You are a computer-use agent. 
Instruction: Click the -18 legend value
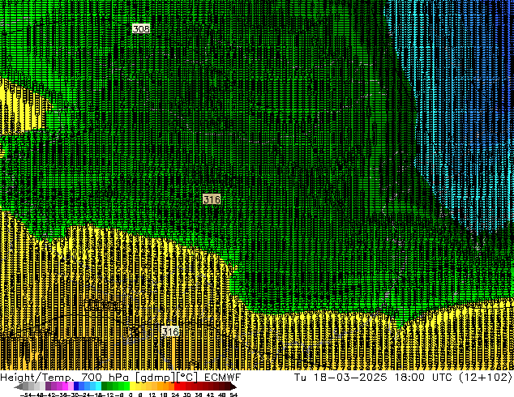click(96, 395)
